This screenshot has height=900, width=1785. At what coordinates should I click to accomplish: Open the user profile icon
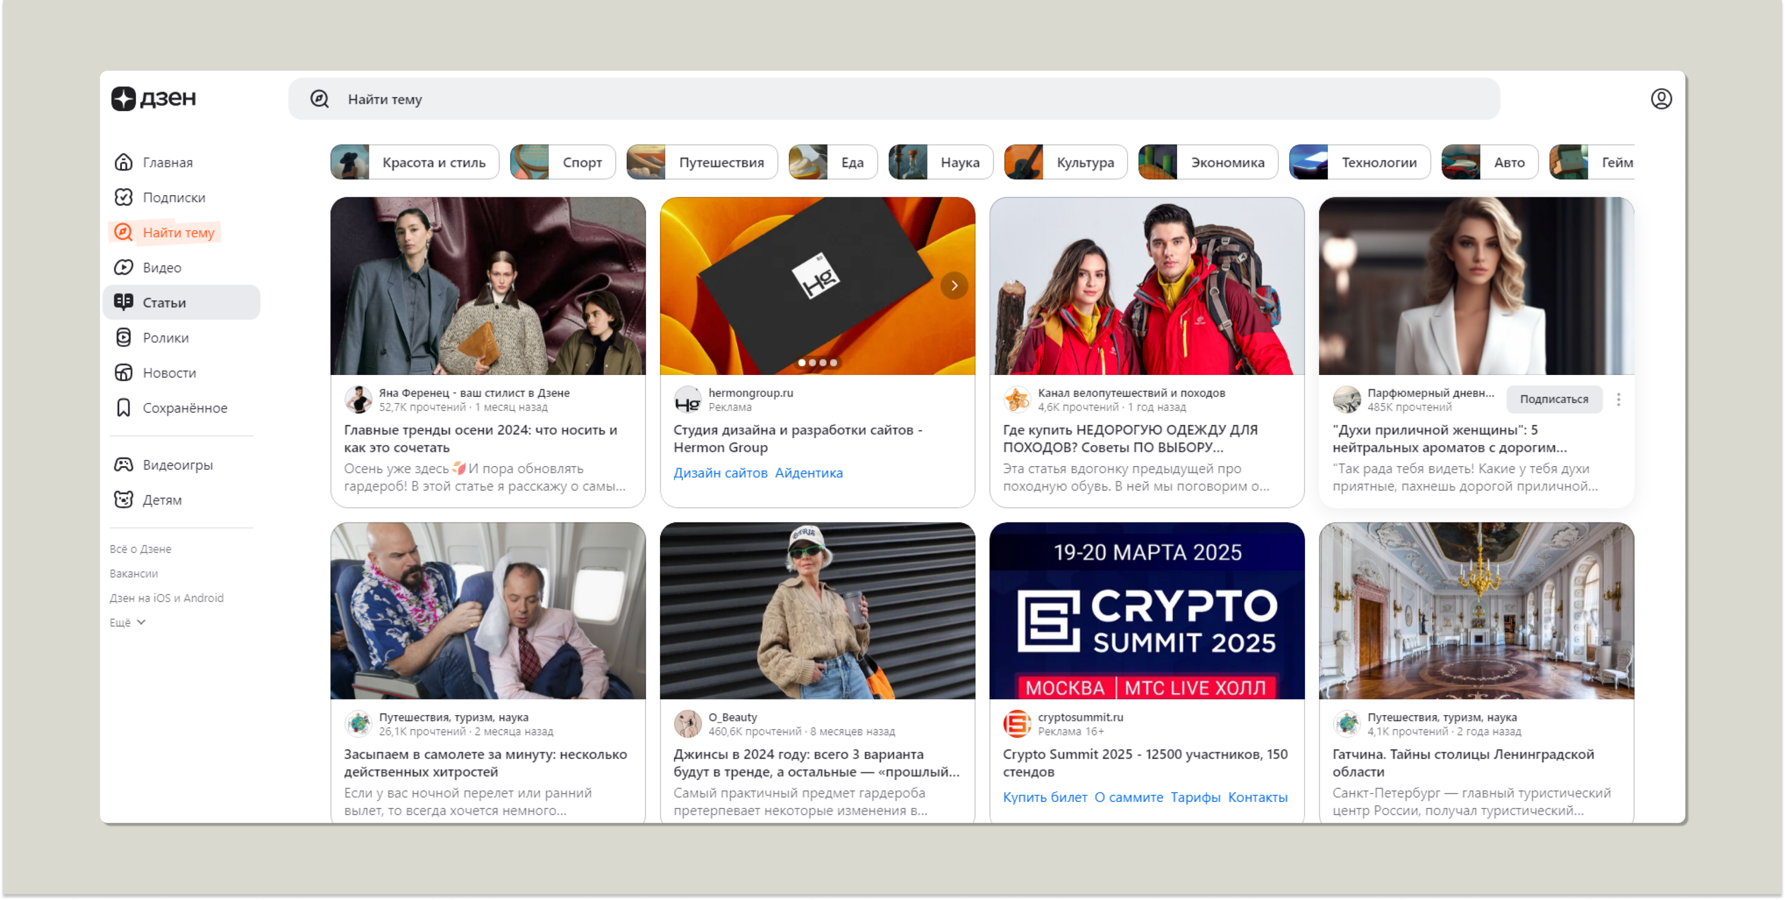[1661, 99]
